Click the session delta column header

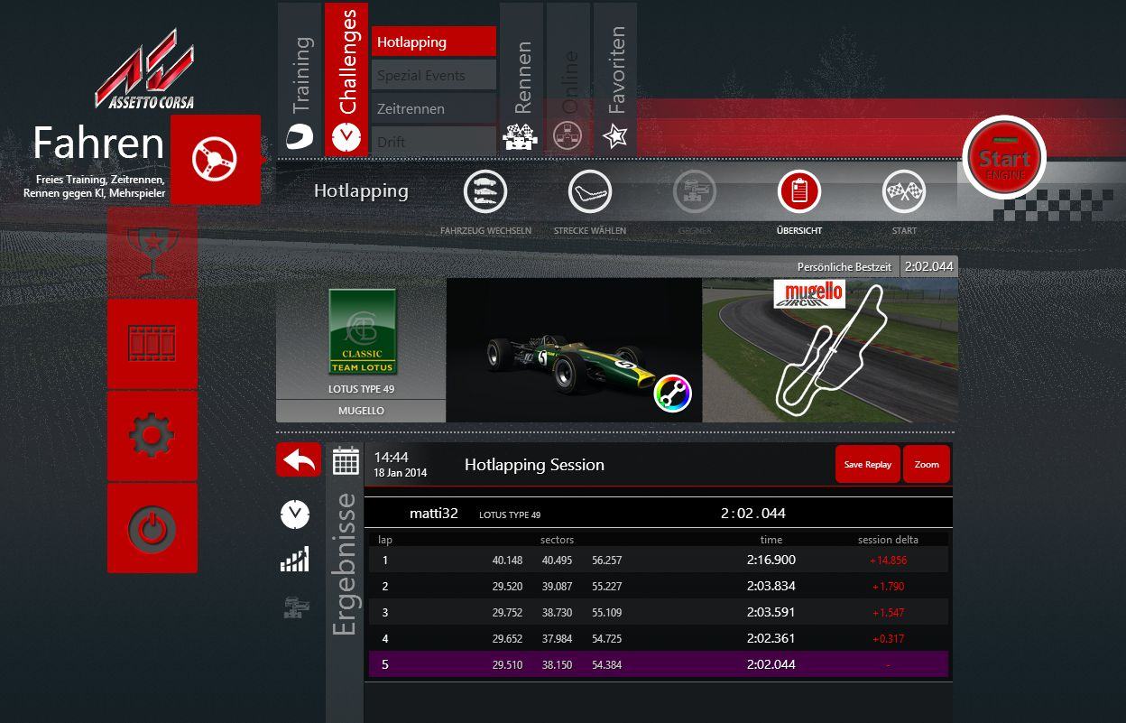[x=888, y=540]
